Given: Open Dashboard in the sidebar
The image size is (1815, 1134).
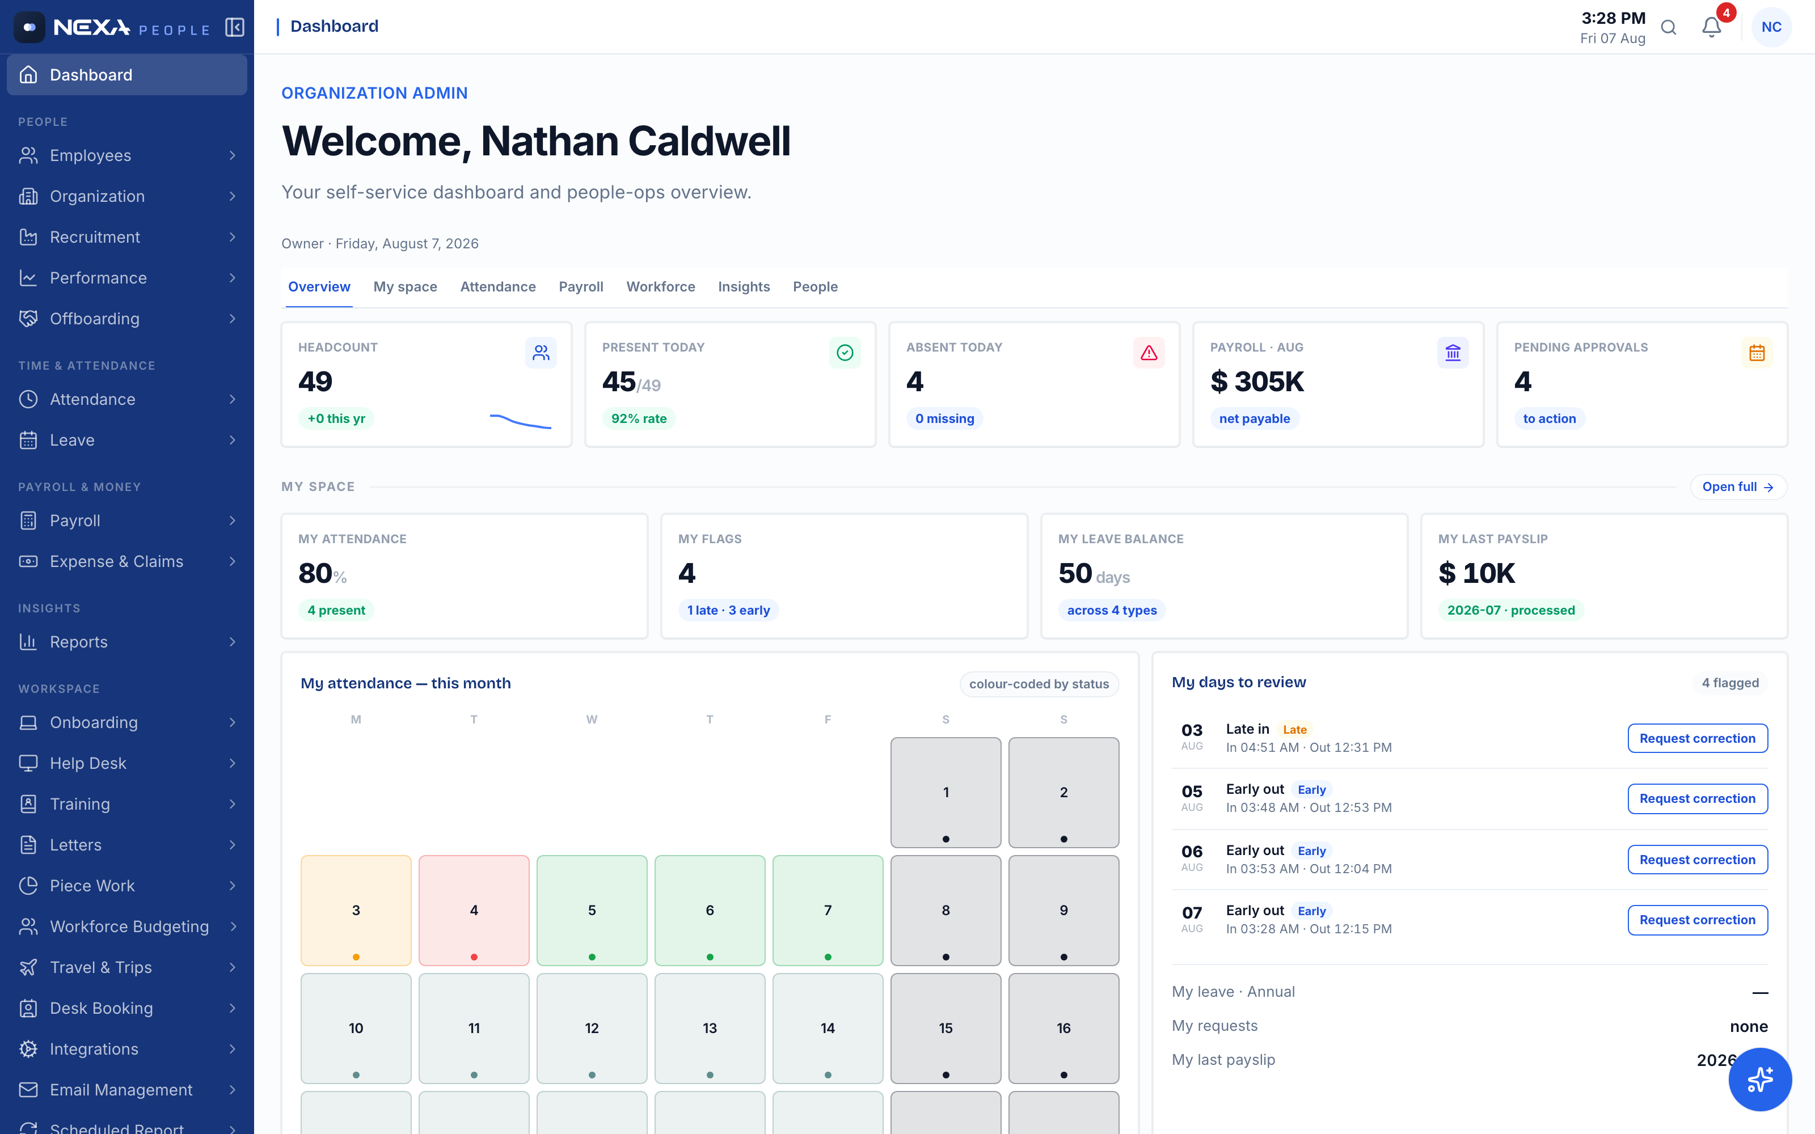Looking at the screenshot, I should click(126, 74).
